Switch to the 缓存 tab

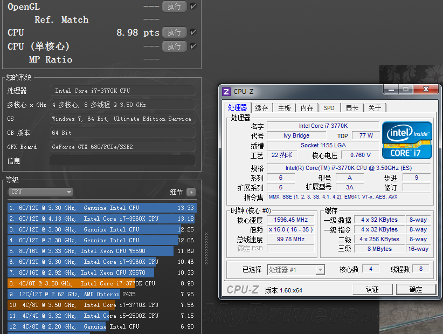click(262, 108)
